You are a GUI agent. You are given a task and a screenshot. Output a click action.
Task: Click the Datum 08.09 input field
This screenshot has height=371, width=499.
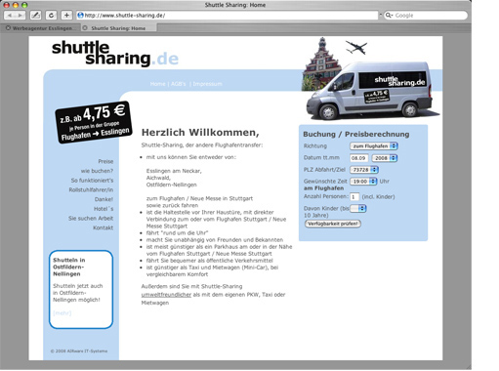359,158
